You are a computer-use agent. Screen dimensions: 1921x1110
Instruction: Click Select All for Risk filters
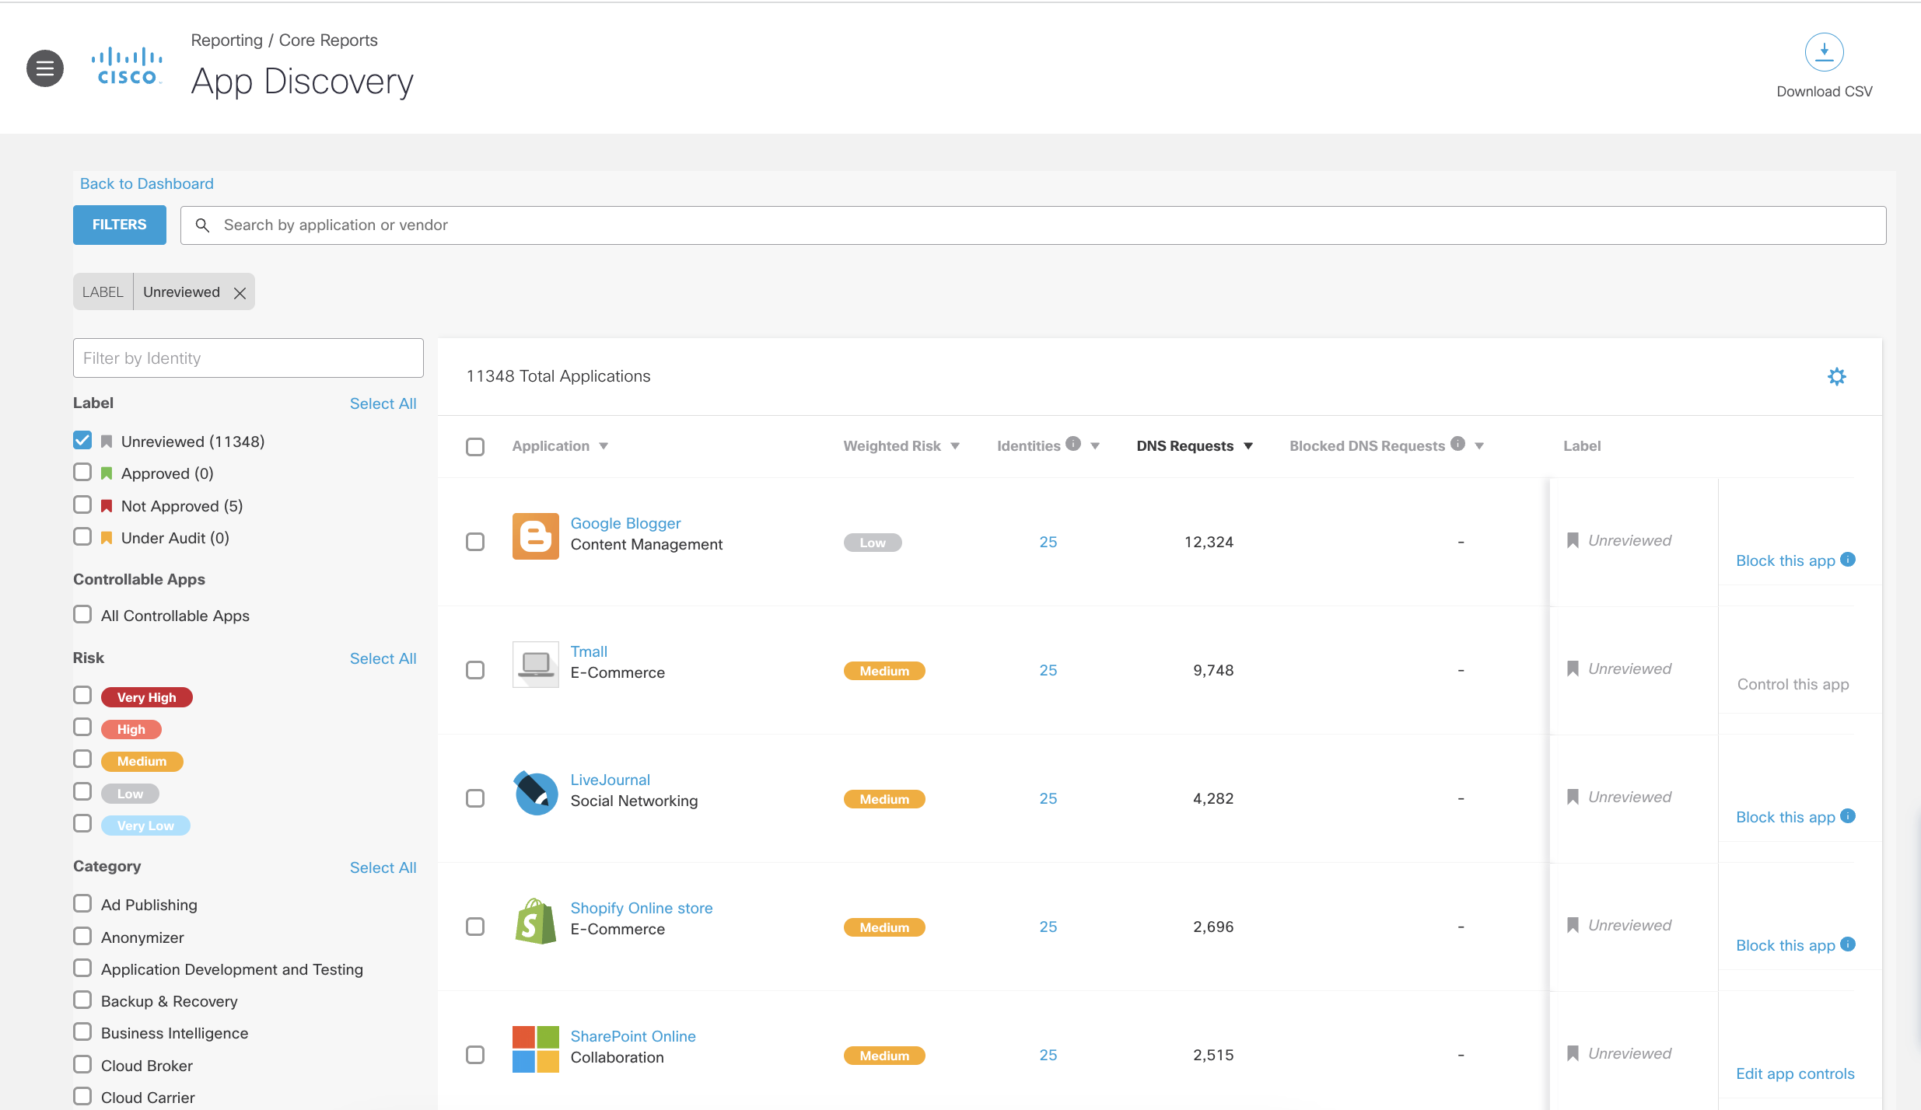pos(383,658)
